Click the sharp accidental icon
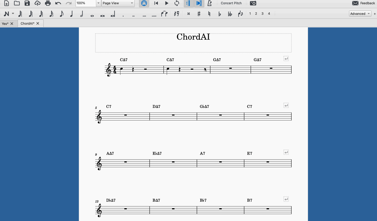Screen dimensions: 377x221 point(199,14)
